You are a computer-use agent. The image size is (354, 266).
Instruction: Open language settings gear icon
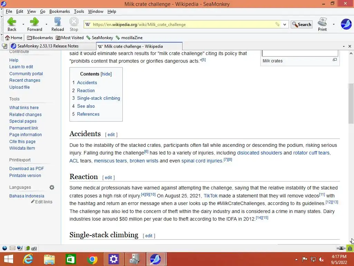pyautogui.click(x=52, y=187)
